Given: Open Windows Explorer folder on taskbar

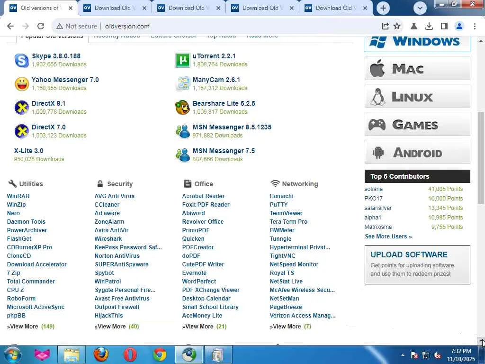Looking at the screenshot, I should pyautogui.click(x=72, y=355).
